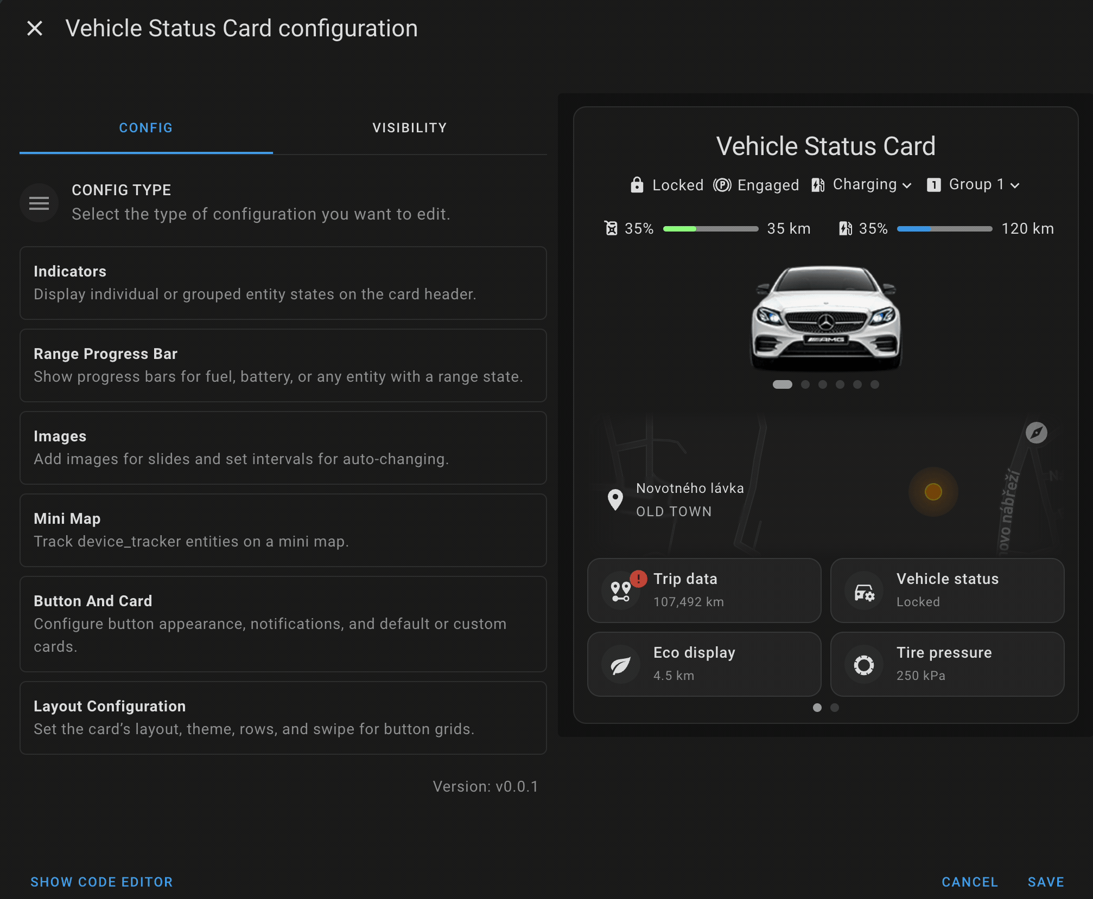The image size is (1093, 899).
Task: Click the Trip data route icon
Action: click(620, 590)
